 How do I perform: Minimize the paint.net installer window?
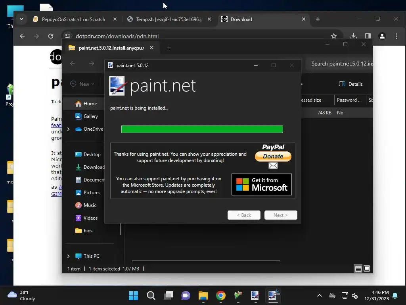[x=256, y=66]
